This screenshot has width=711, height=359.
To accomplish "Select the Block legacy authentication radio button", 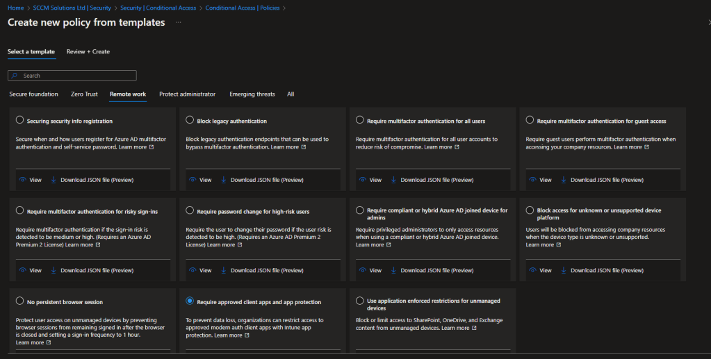I will [190, 120].
